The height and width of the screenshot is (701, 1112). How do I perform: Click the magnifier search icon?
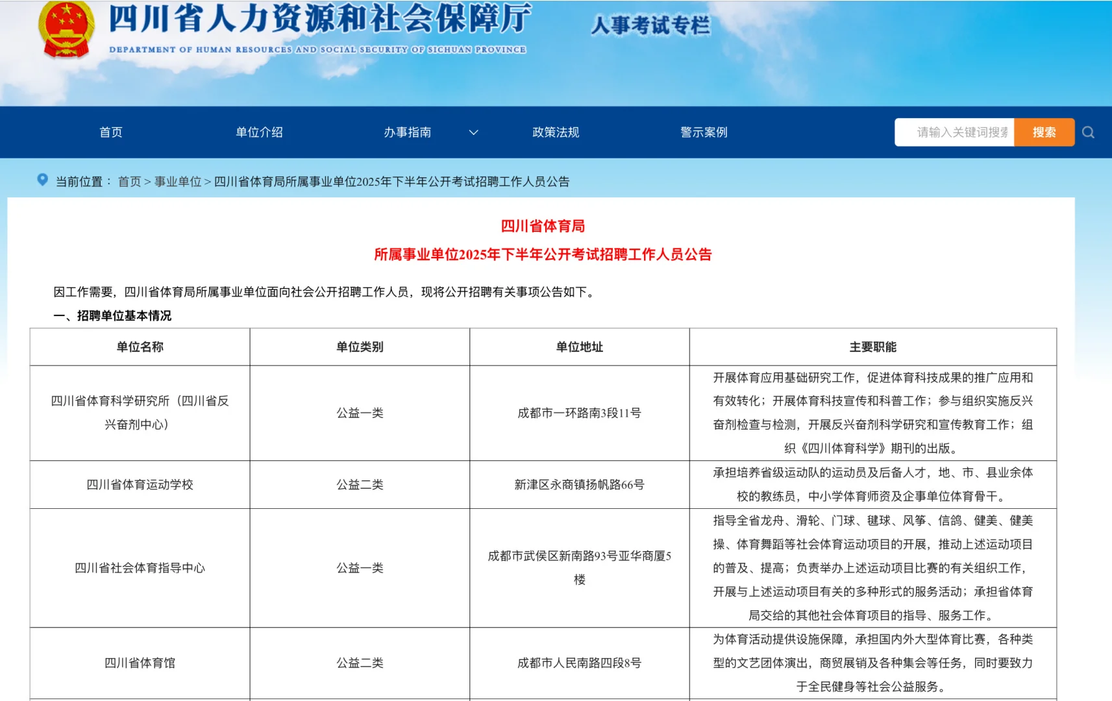1089,132
